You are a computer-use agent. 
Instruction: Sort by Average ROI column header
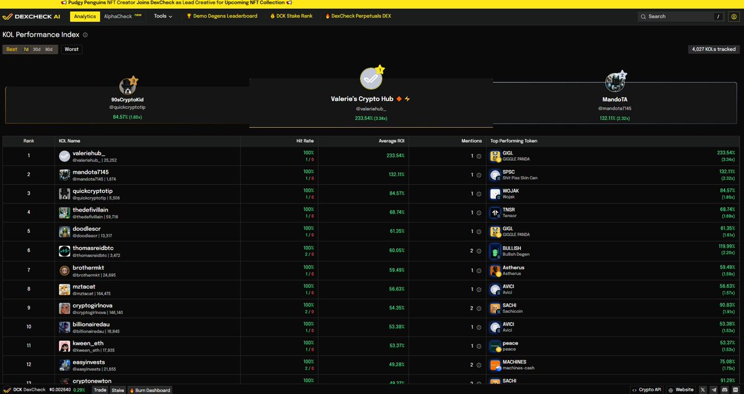(392, 141)
